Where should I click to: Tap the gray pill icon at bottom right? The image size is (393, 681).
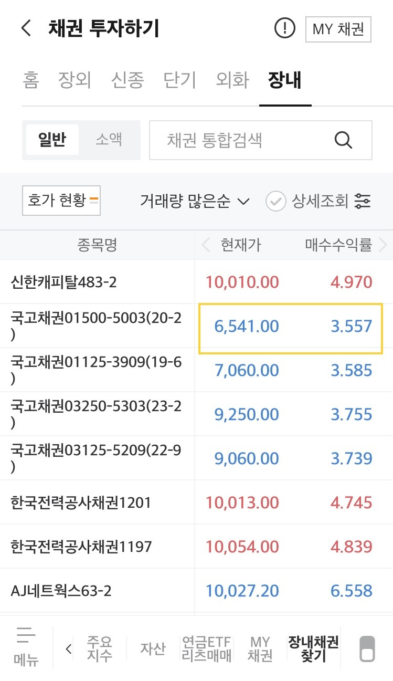pos(367,649)
